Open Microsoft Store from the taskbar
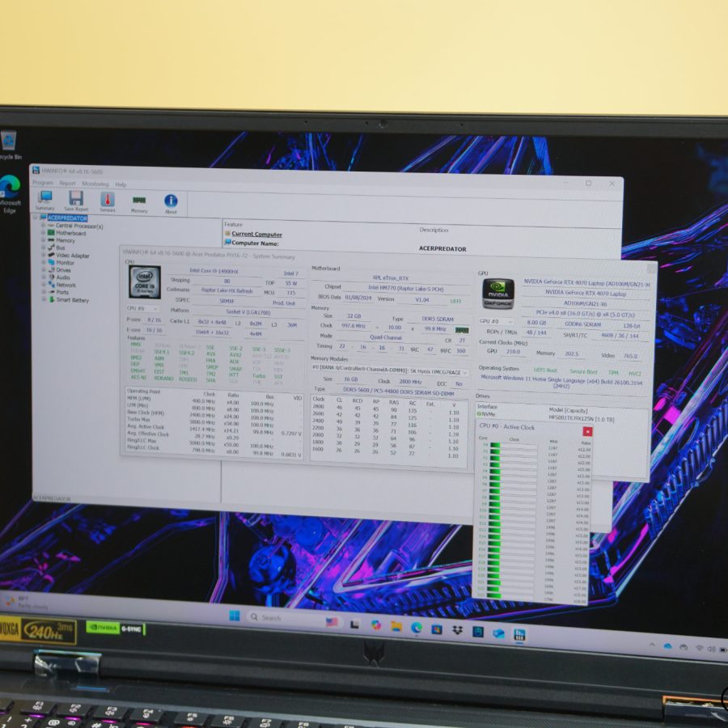 click(x=437, y=629)
